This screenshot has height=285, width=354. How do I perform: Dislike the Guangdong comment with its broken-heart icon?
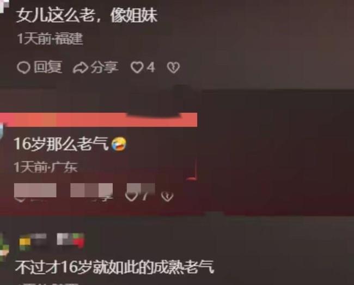[x=167, y=196]
